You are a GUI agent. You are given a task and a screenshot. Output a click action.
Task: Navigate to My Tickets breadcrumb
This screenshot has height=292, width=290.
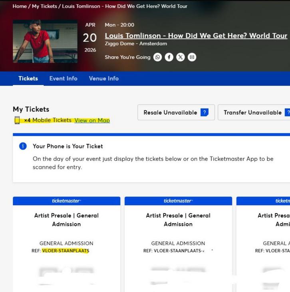pyautogui.click(x=44, y=6)
